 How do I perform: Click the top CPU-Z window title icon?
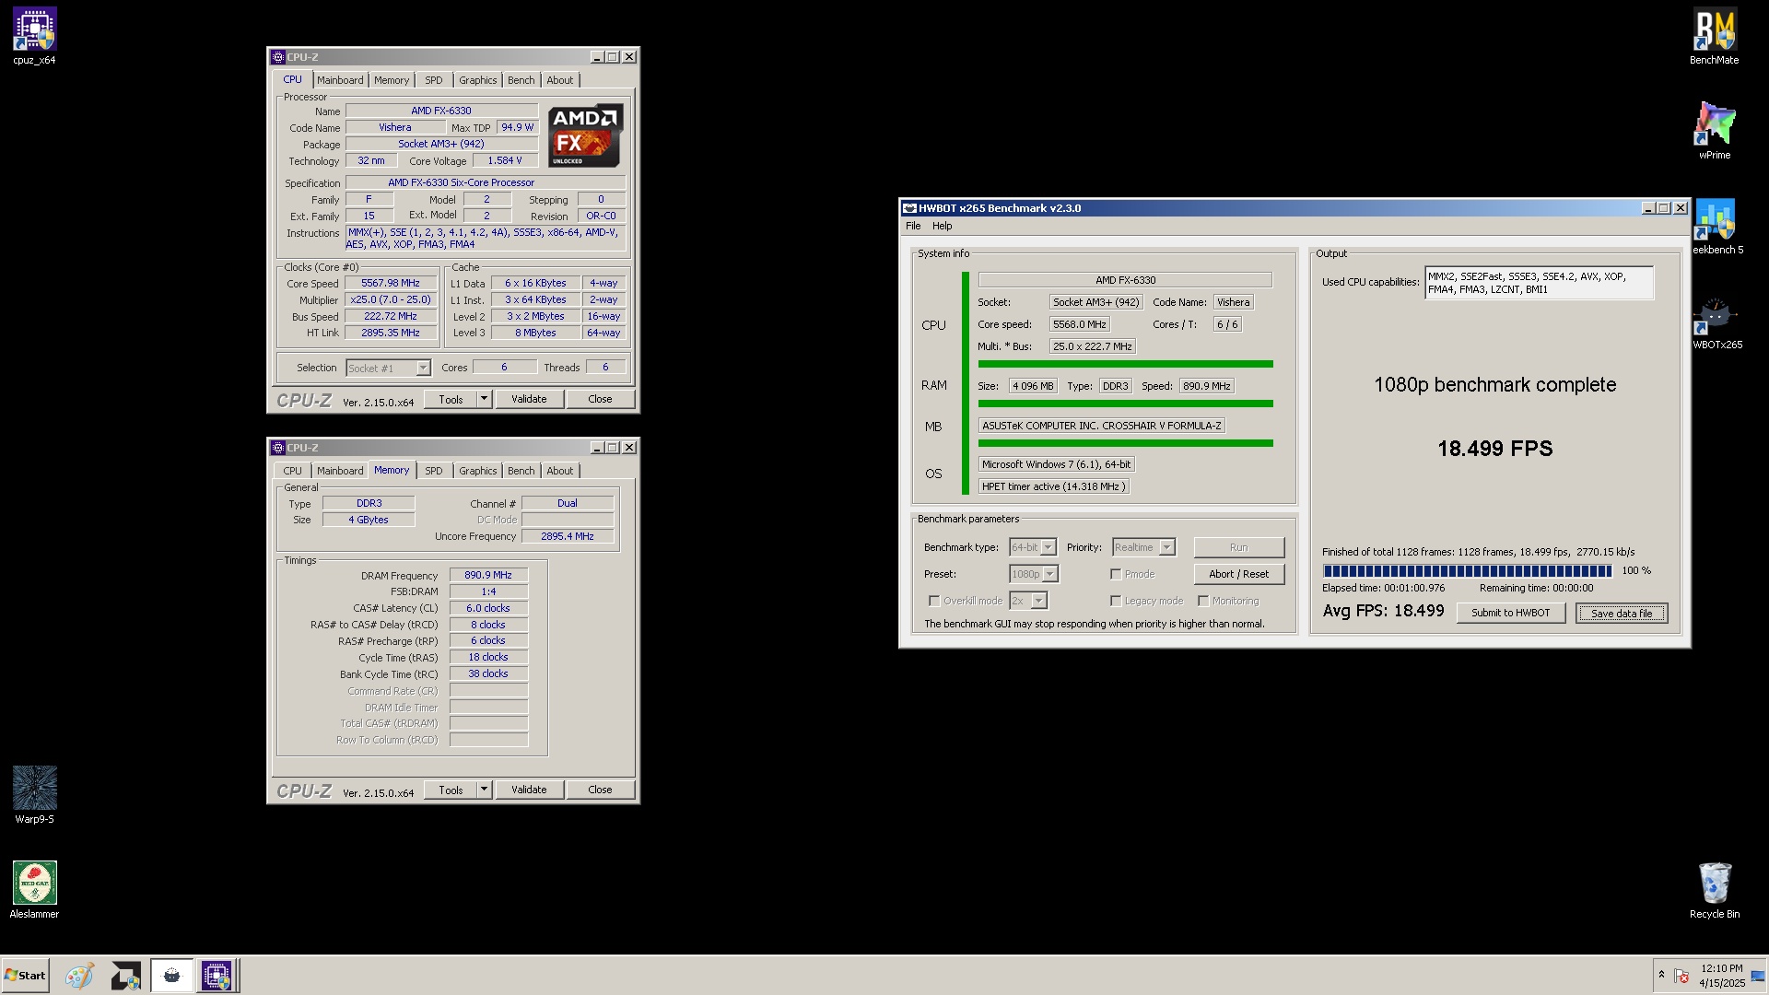point(277,57)
